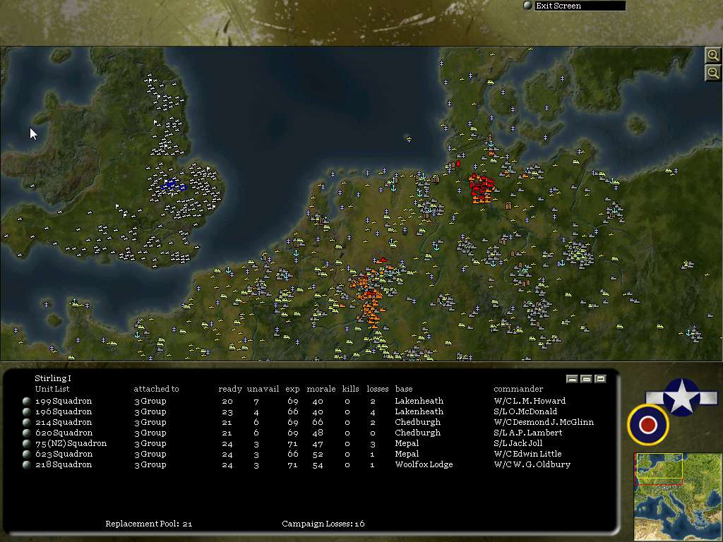This screenshot has height=542, width=723.
Task: Select the 218 Squadron radio bullet
Action: point(27,464)
